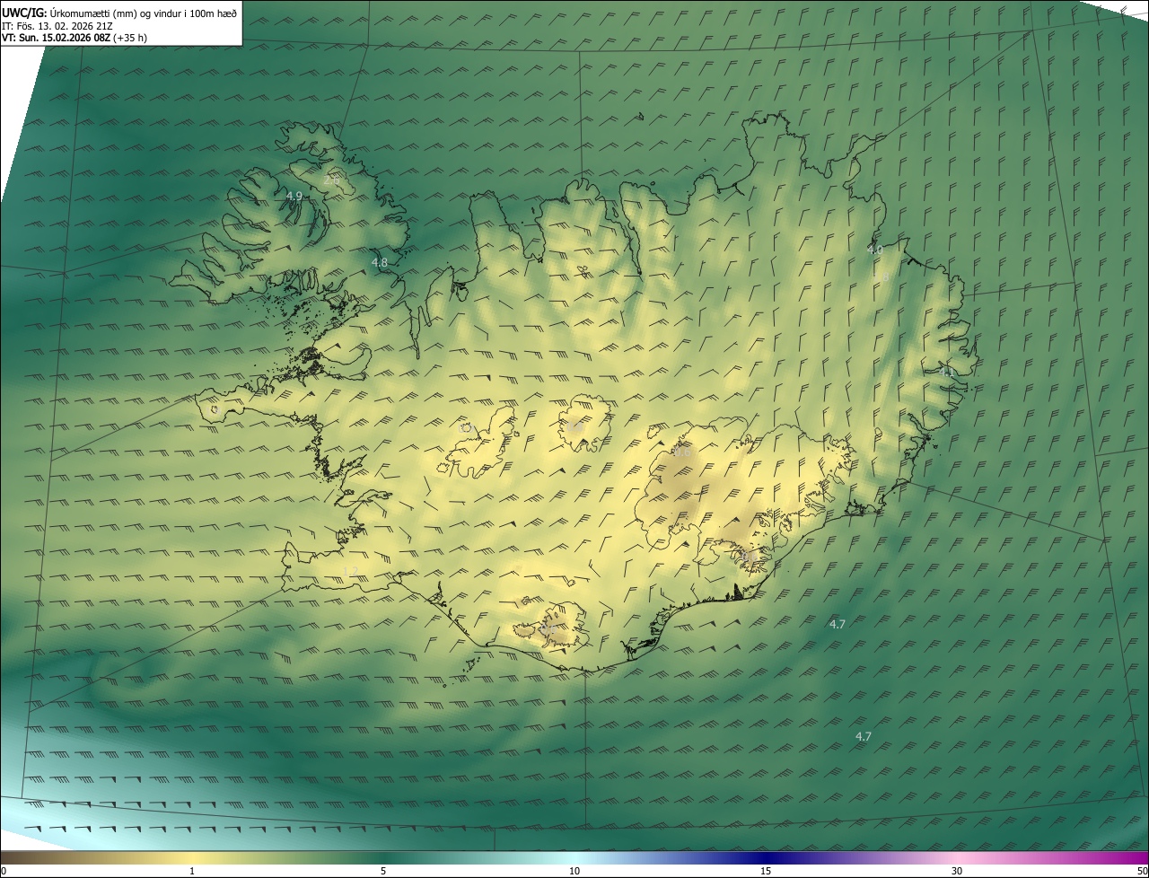Click the 4.1 value near the east fjords
This screenshot has width=1149, height=878.
tap(946, 371)
